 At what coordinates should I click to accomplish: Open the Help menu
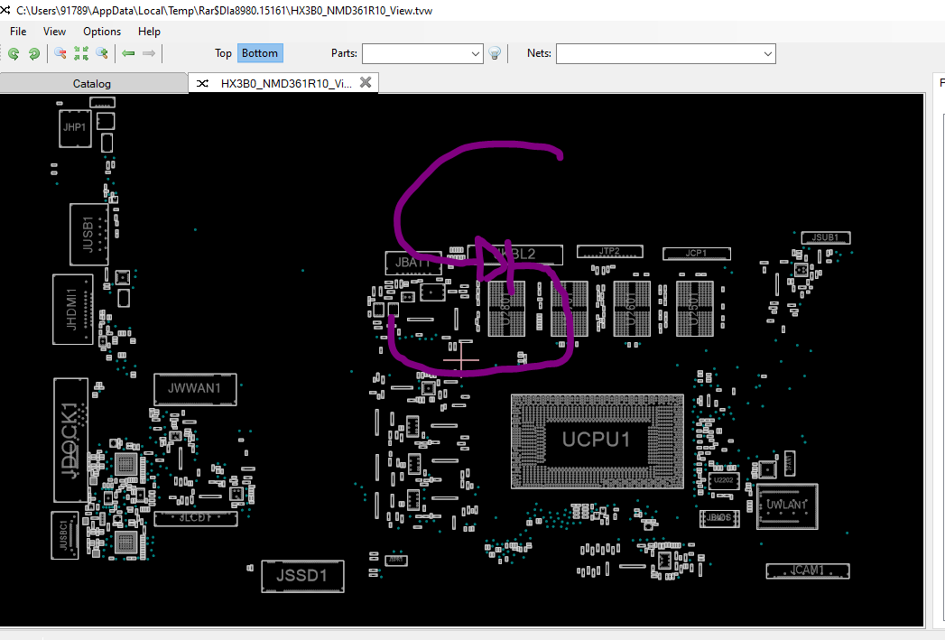pyautogui.click(x=149, y=32)
